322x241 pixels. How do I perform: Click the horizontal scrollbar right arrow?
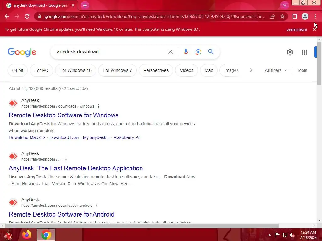[314, 226]
